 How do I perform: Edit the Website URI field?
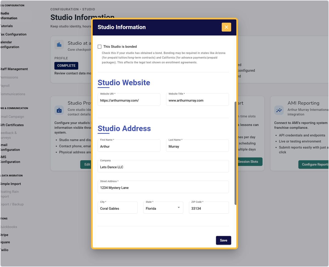point(129,99)
